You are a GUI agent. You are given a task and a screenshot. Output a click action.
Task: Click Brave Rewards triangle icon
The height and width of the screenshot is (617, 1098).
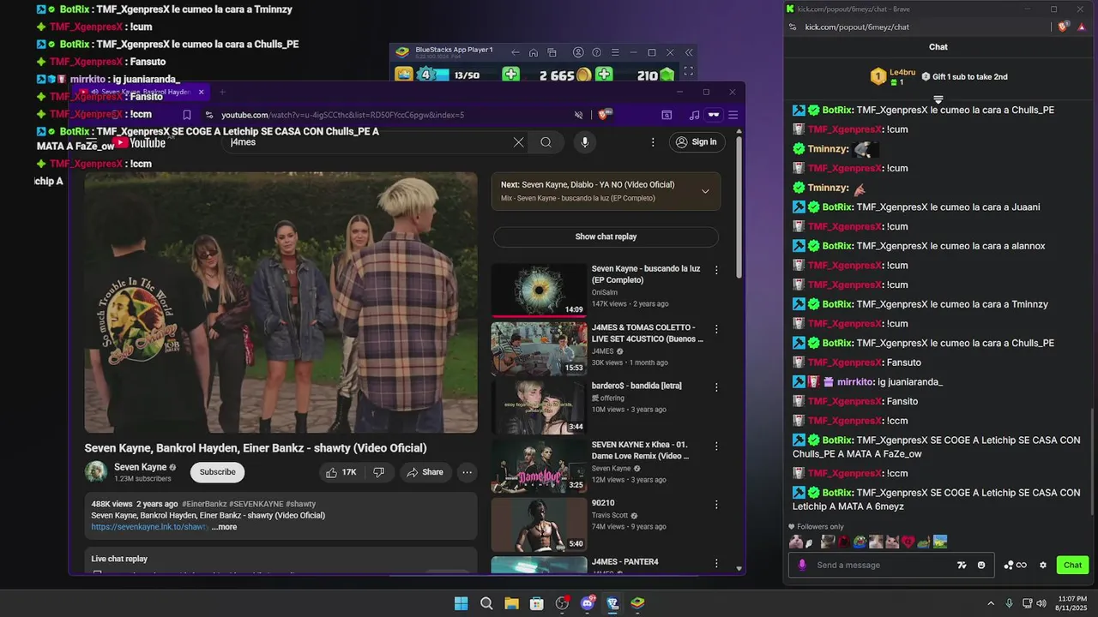click(x=1082, y=27)
